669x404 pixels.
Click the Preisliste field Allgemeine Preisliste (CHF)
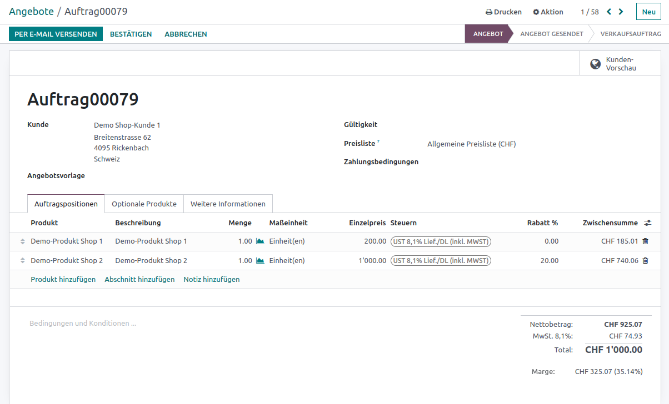[x=471, y=144]
